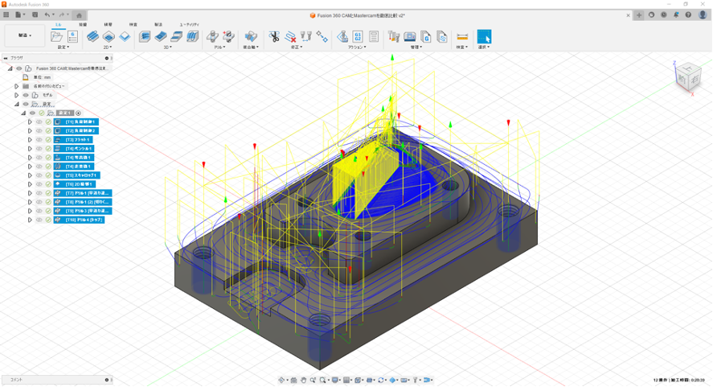The width and height of the screenshot is (713, 387).
Task: Select the 3D Pocket Clearing icon
Action: 161,36
